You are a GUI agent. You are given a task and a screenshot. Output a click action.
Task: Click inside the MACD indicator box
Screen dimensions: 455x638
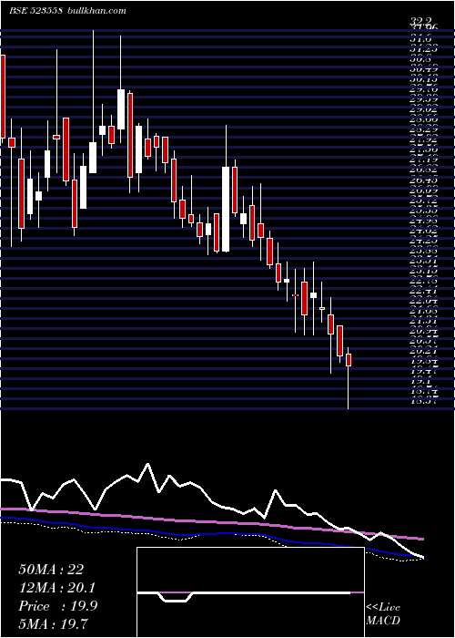click(250, 592)
